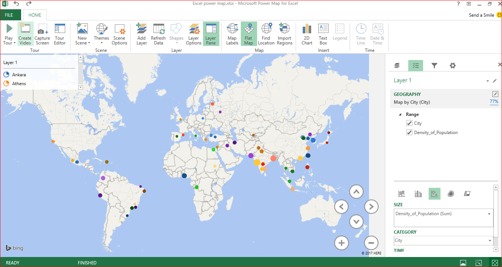Uncheck the City field checkbox
Viewport: 502px width, 267px height.
coord(409,123)
